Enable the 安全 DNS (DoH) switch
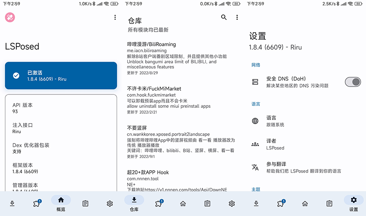The width and height of the screenshot is (366, 216). pyautogui.click(x=353, y=82)
